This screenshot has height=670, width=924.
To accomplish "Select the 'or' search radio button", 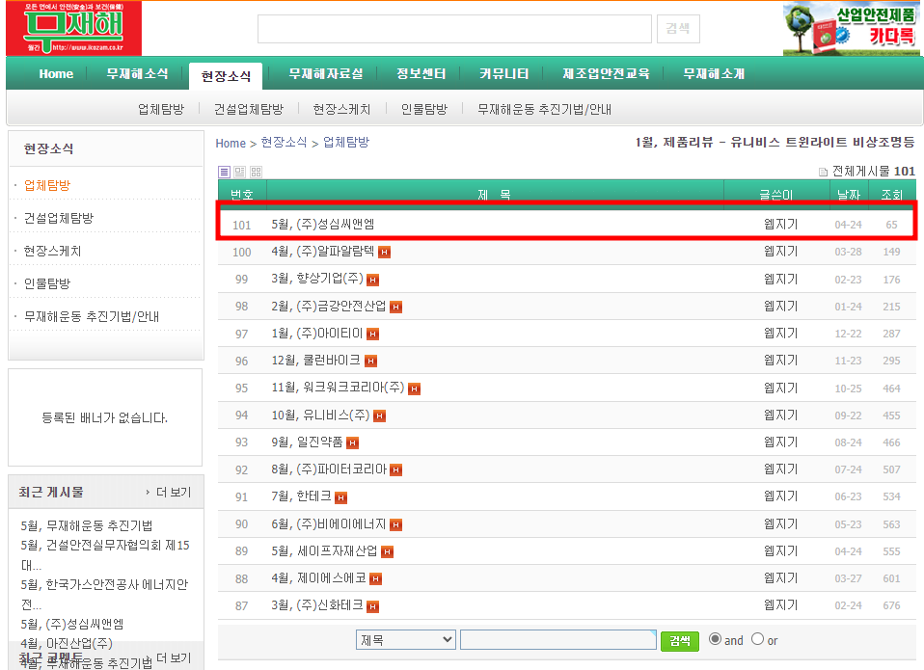I will [758, 639].
